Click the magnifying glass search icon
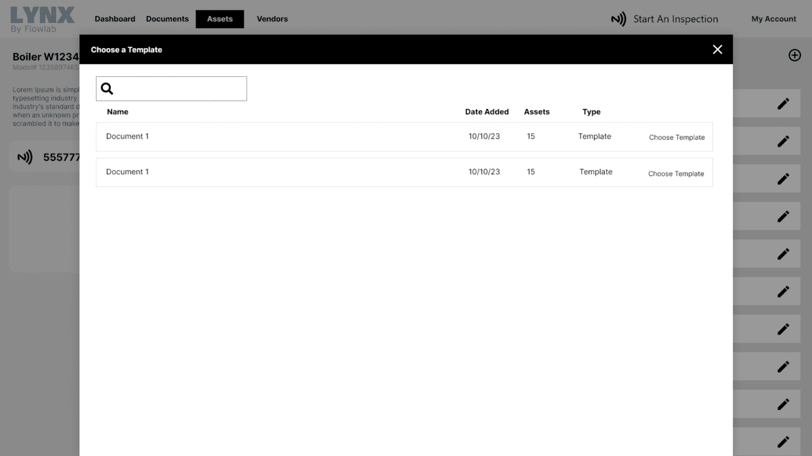 point(107,88)
